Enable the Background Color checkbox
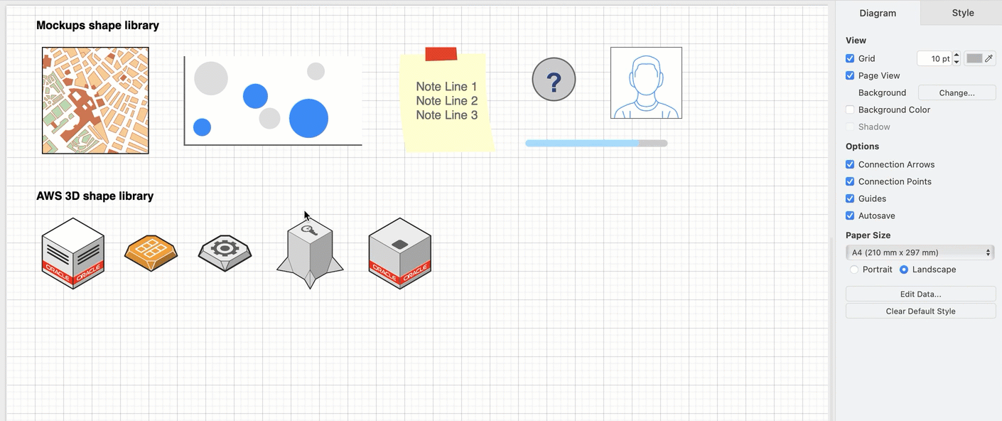Viewport: 1002px width, 421px height. pyautogui.click(x=850, y=110)
